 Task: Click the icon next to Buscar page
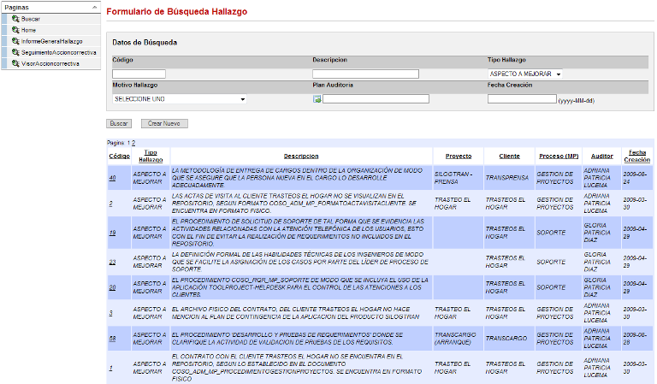click(15, 18)
